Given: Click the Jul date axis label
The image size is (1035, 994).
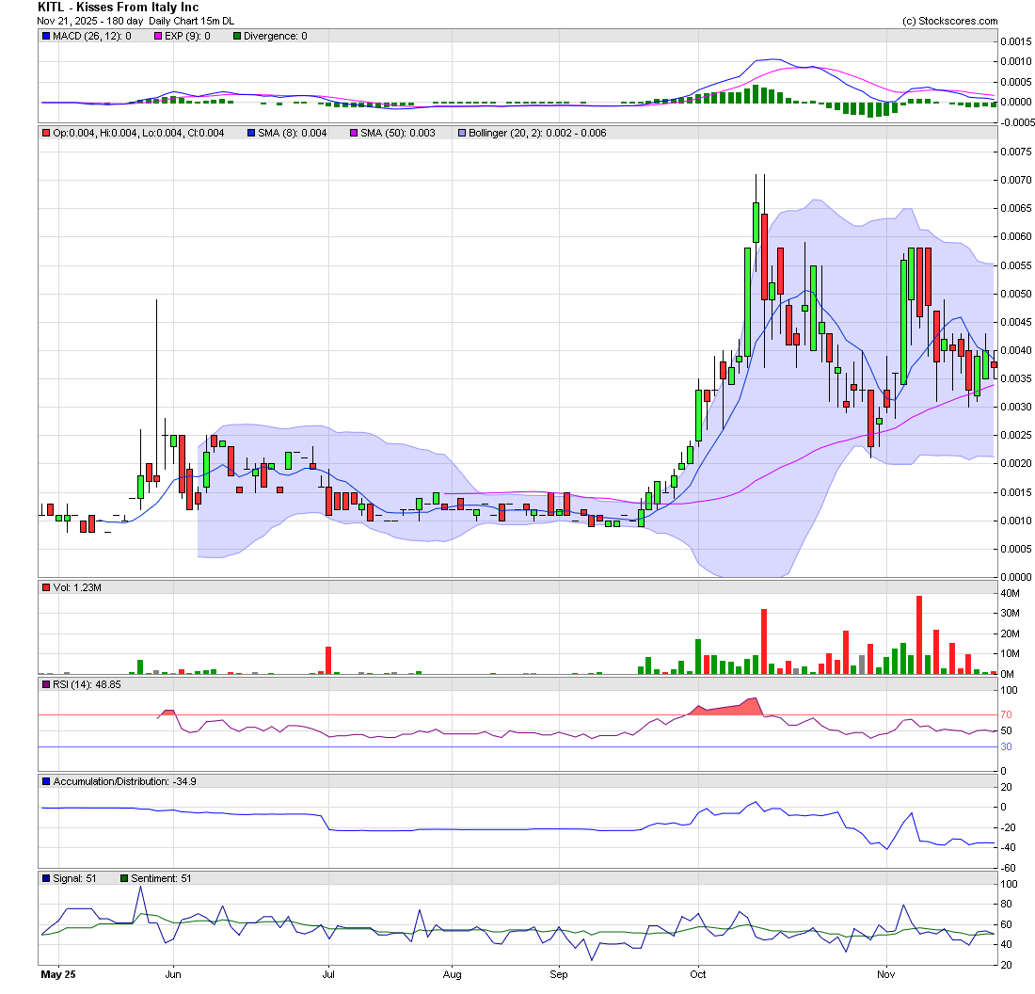Looking at the screenshot, I should 328,975.
